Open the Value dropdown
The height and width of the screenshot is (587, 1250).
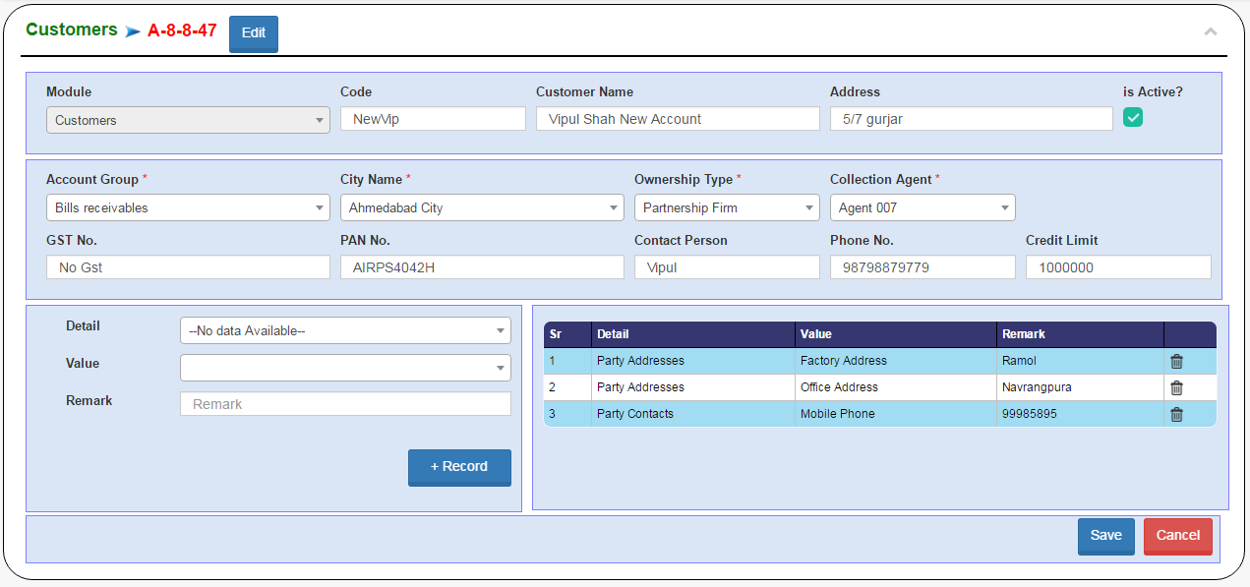pyautogui.click(x=345, y=368)
